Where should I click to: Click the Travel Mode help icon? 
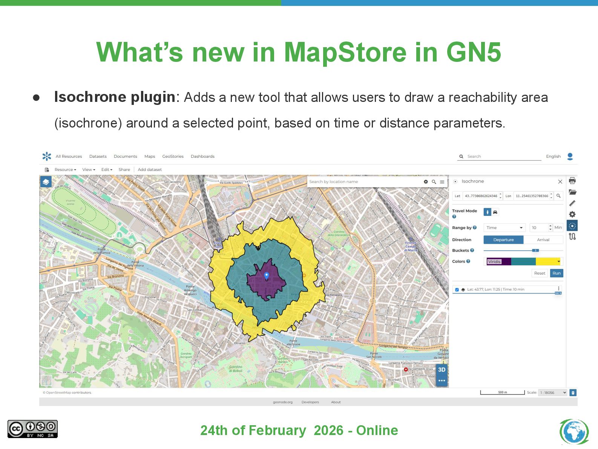pyautogui.click(x=454, y=217)
